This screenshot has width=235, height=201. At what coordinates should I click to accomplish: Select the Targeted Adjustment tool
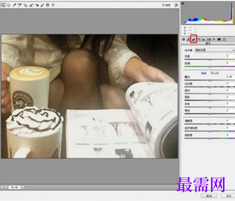[x=26, y=5]
